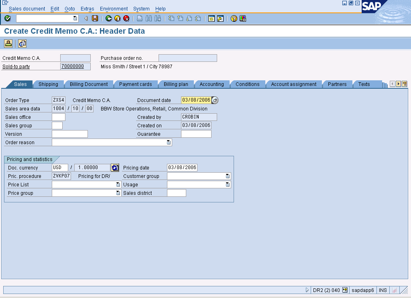The width and height of the screenshot is (411, 298).
Task: Click the Create New Session icon
Action: point(211,18)
